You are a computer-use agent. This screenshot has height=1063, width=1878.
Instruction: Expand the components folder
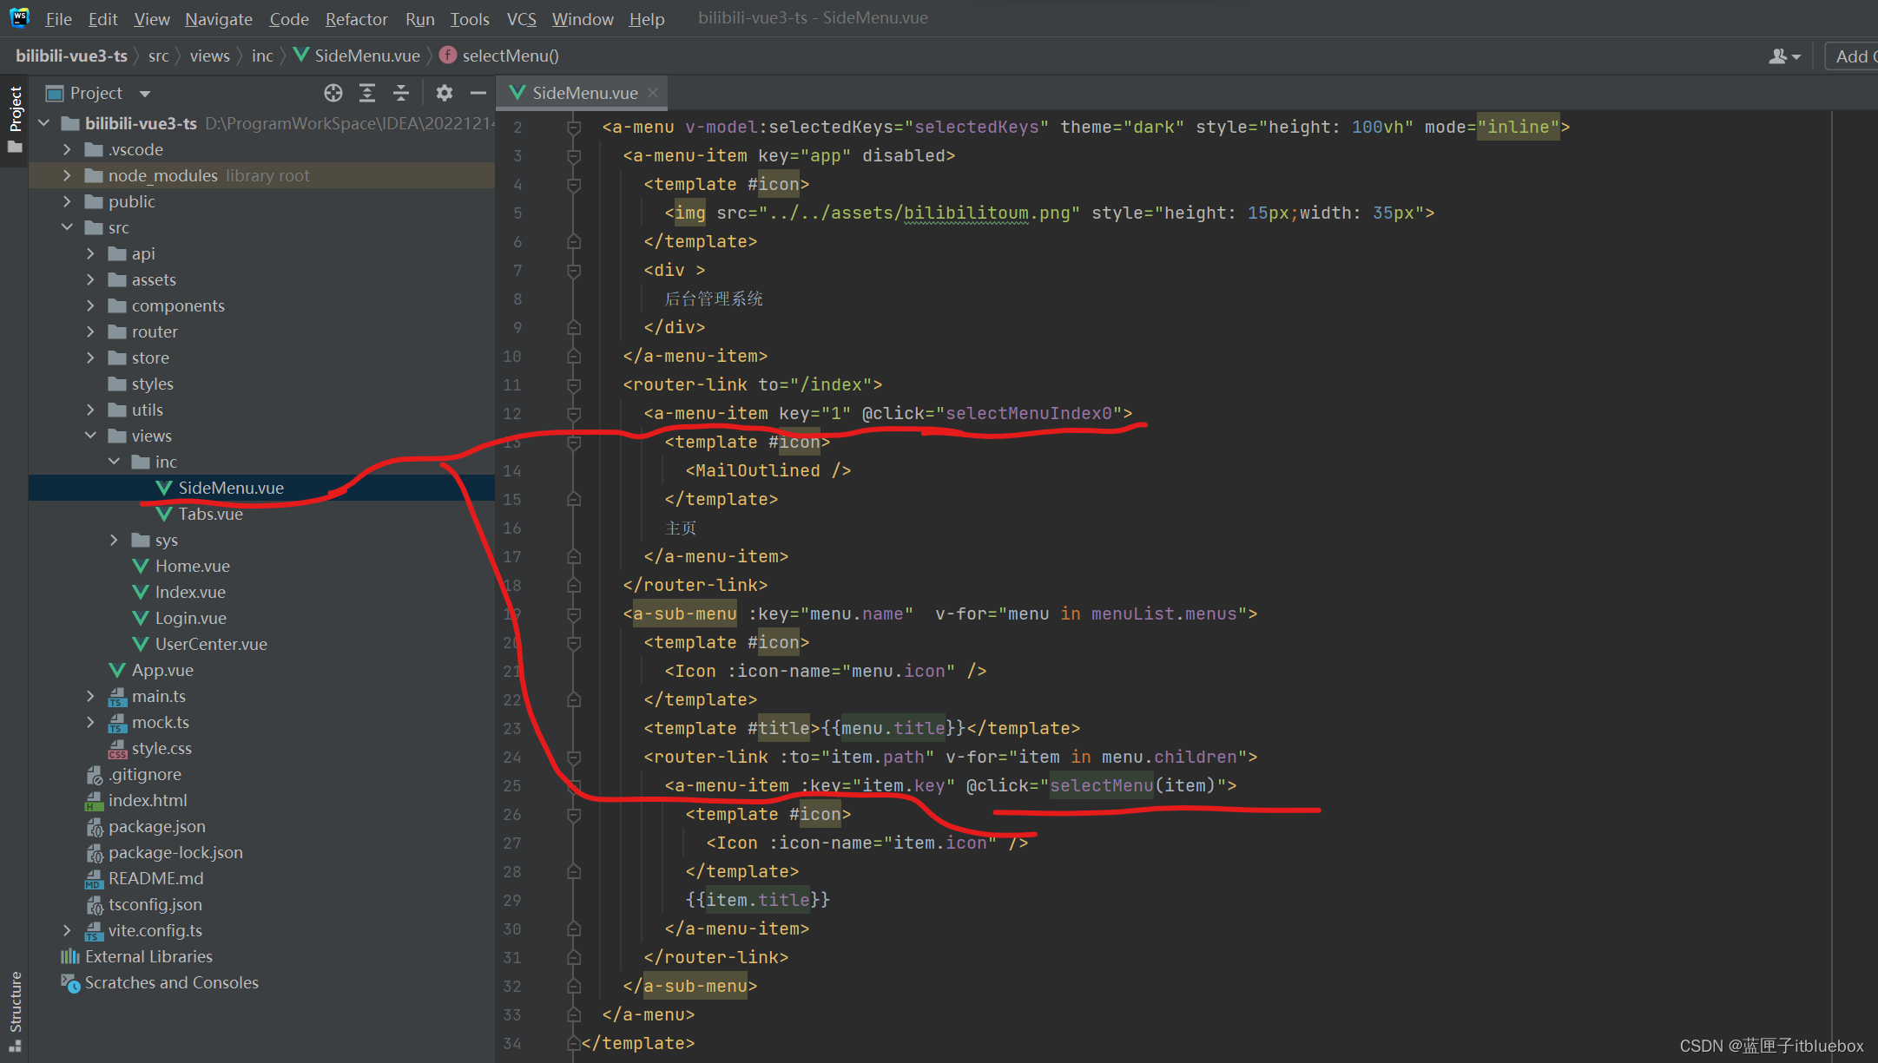91,305
